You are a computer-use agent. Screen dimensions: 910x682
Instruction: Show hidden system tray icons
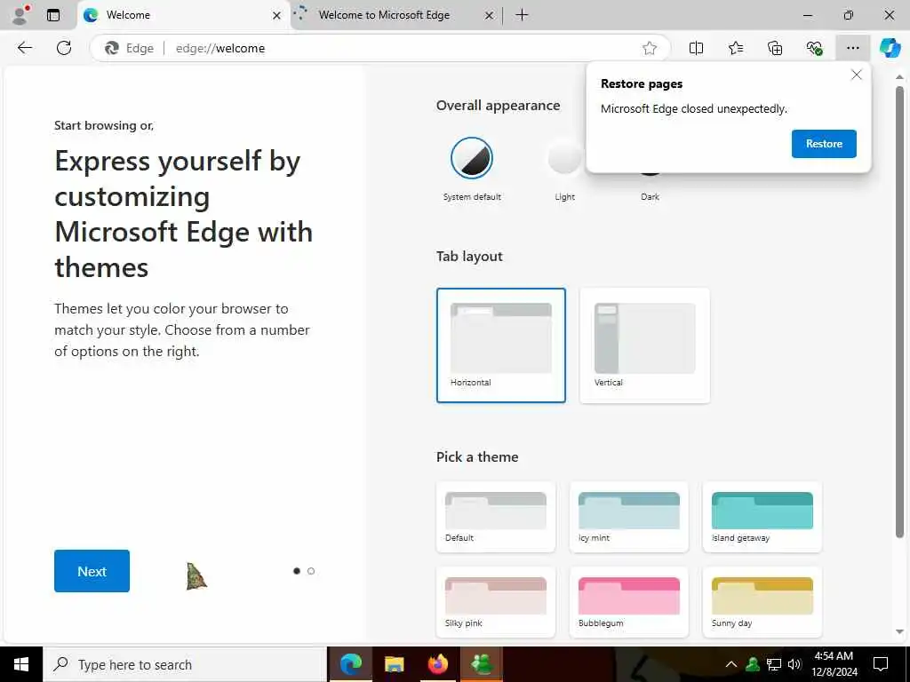coord(731,664)
